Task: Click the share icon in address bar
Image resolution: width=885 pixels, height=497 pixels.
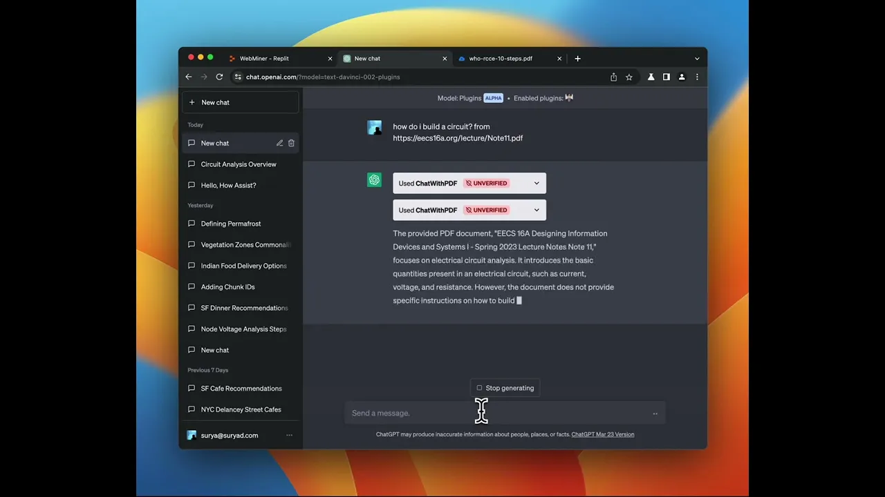Action: point(613,77)
